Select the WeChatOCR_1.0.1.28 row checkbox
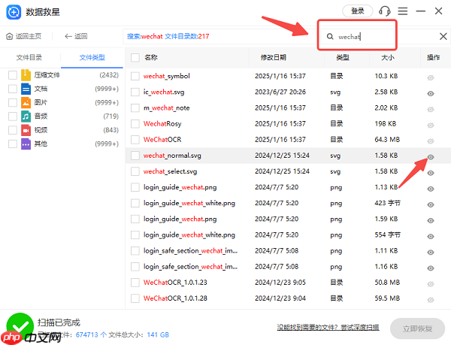This screenshot has width=451, height=345. pos(135,298)
